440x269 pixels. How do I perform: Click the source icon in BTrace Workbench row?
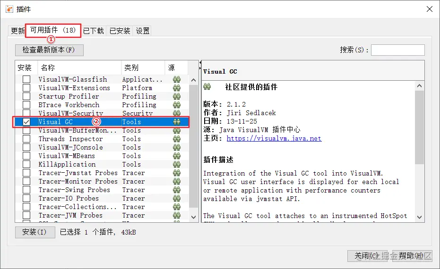click(177, 105)
